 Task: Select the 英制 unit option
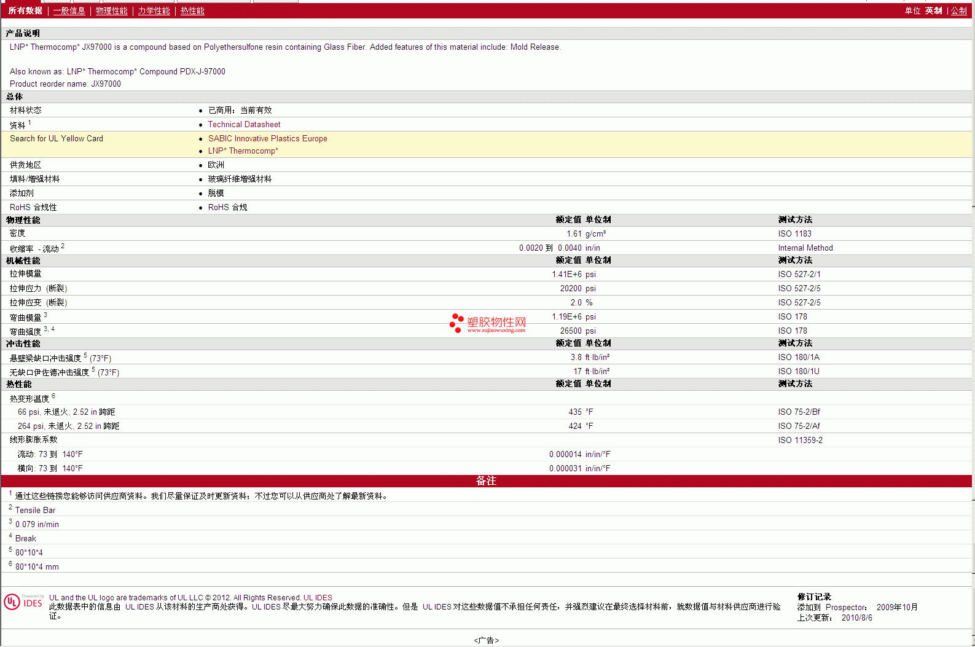[x=933, y=11]
